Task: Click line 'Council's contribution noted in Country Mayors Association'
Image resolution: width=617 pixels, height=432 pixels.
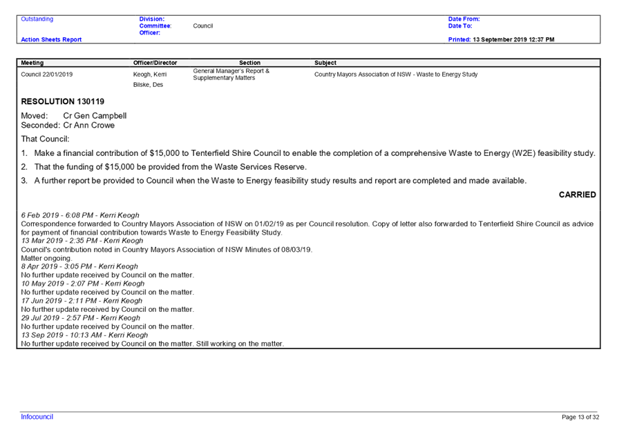Action: (167, 250)
